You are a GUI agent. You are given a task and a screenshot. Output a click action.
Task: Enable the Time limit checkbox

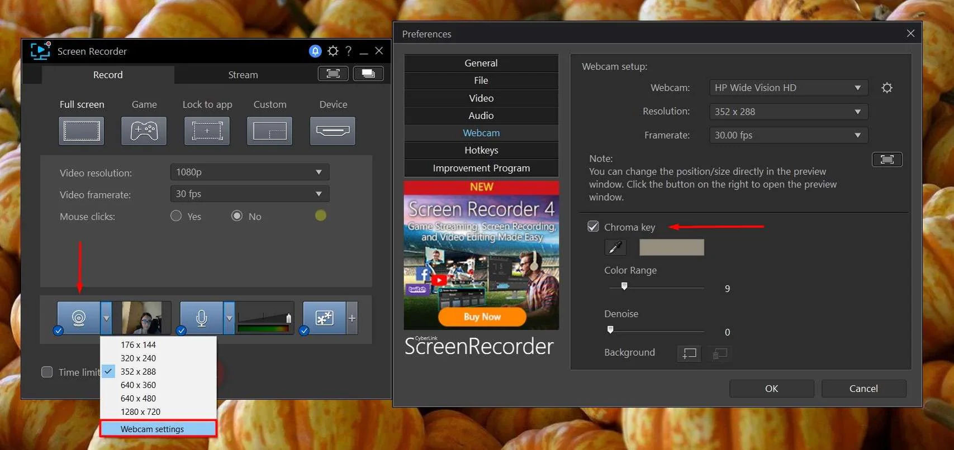(x=47, y=372)
